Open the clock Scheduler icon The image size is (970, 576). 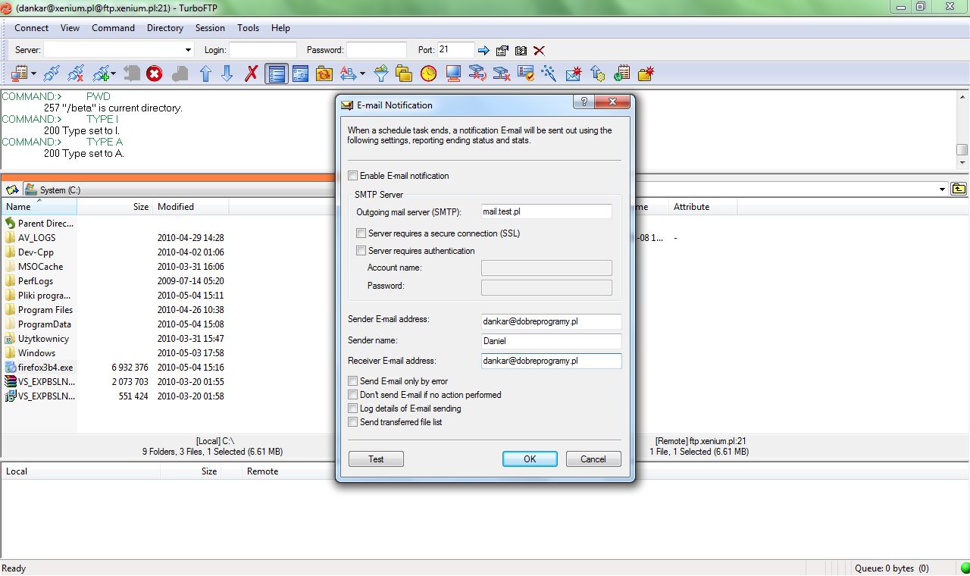tap(429, 74)
